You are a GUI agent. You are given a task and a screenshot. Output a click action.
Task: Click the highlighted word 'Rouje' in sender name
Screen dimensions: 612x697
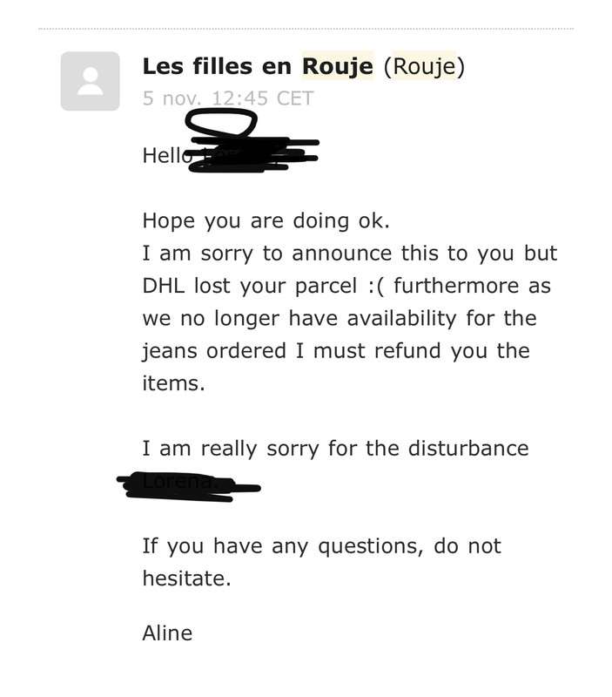337,66
